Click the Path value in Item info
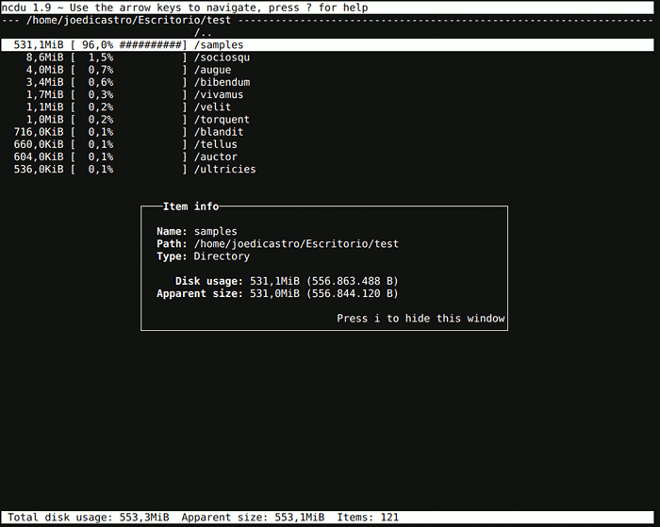This screenshot has width=660, height=527. (x=296, y=244)
